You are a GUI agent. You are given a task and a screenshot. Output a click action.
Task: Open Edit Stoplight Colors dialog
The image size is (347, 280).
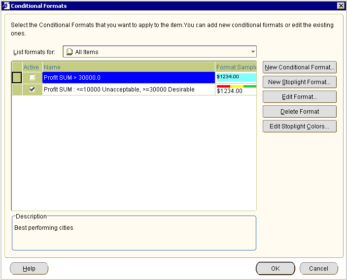click(299, 126)
